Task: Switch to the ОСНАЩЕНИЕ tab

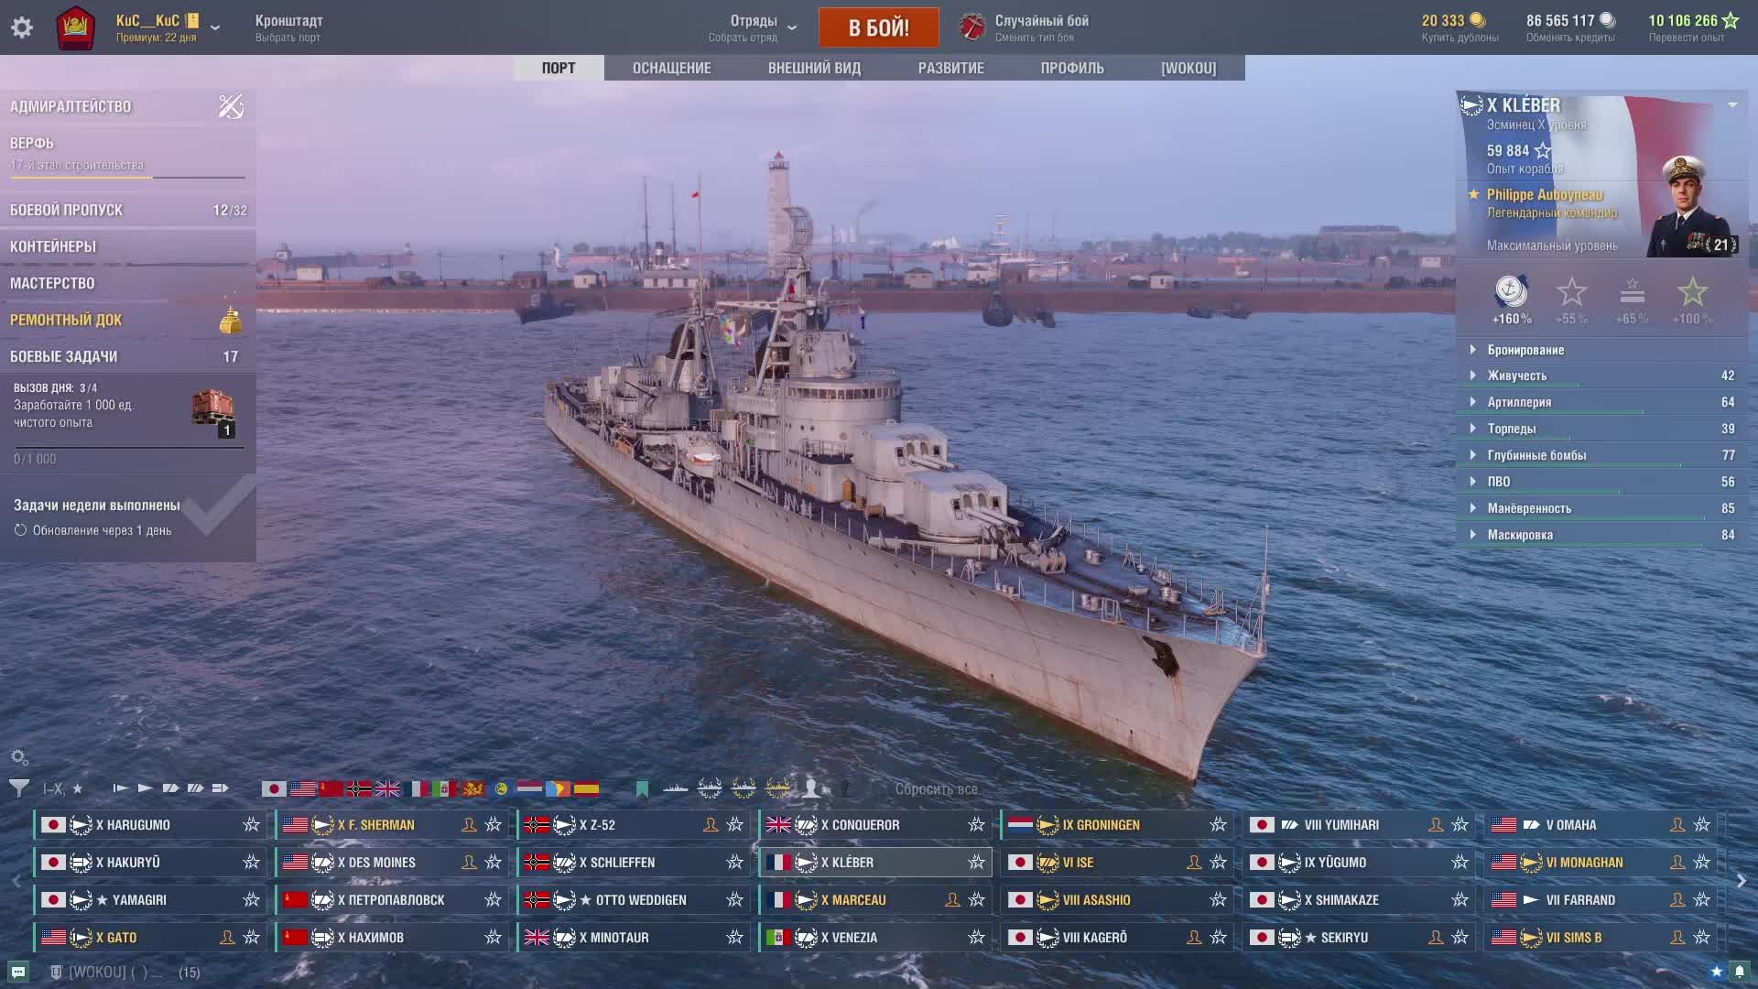Action: pyautogui.click(x=671, y=68)
